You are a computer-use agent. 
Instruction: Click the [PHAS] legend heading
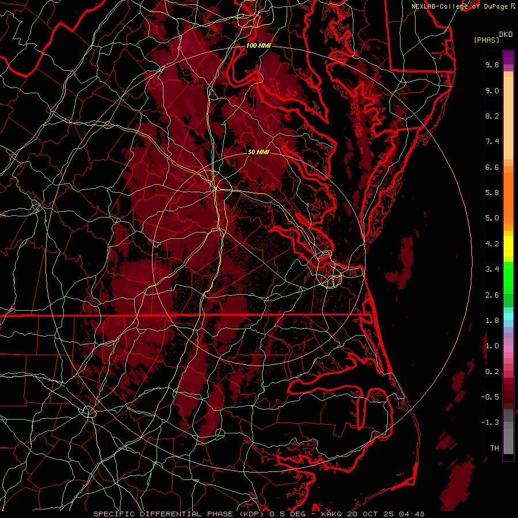point(486,40)
